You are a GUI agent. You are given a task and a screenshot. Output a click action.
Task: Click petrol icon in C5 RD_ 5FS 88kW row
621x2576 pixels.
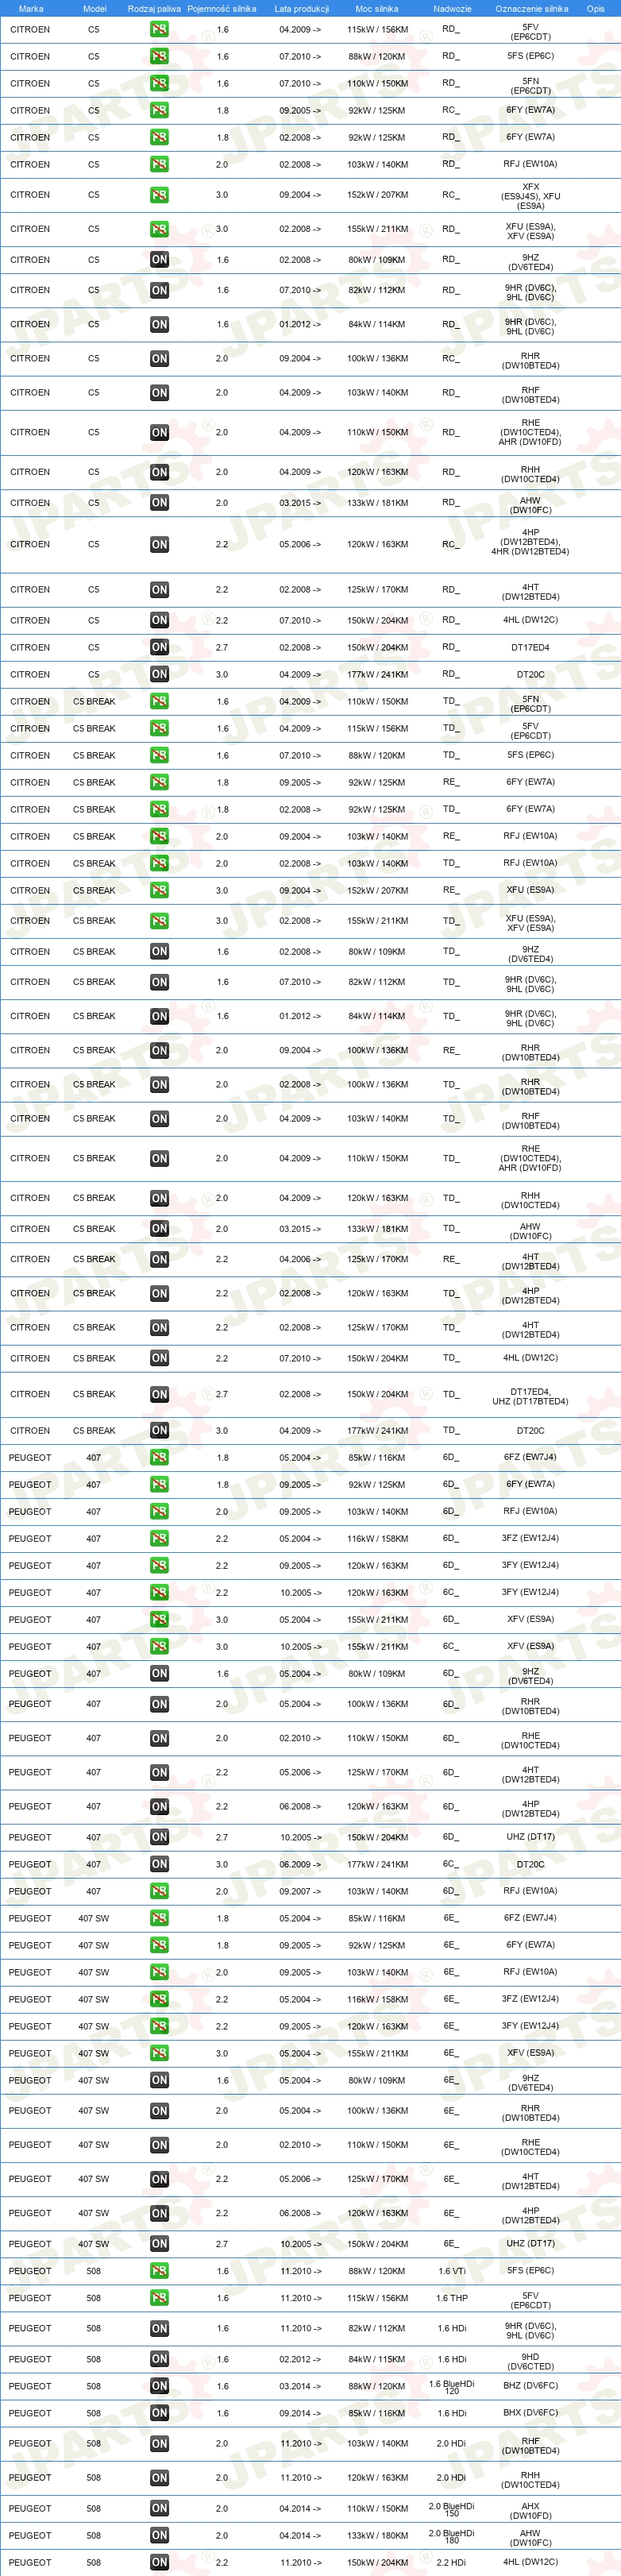point(159,57)
